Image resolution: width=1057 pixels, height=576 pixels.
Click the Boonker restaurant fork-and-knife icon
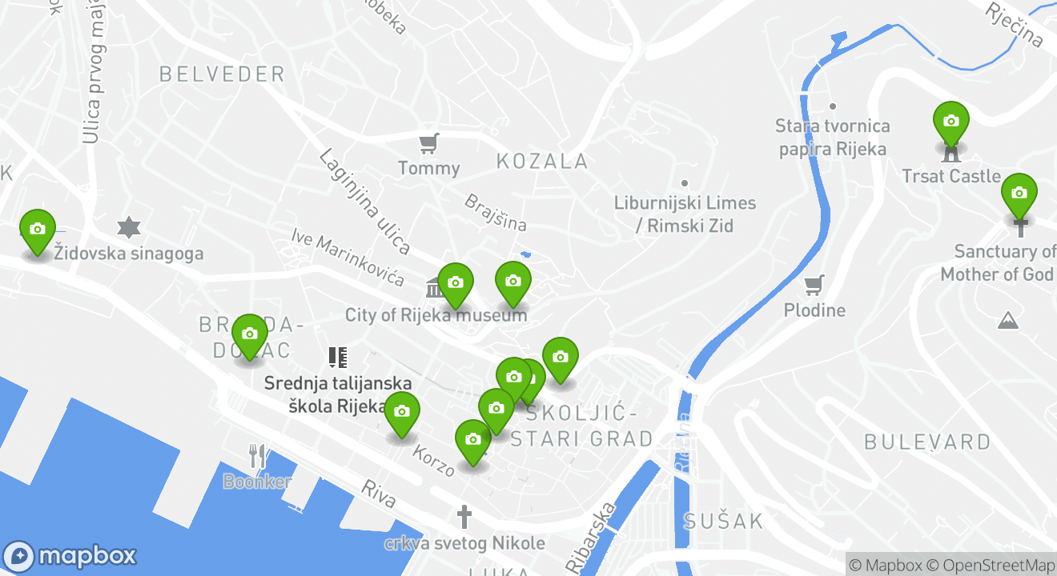(x=257, y=456)
